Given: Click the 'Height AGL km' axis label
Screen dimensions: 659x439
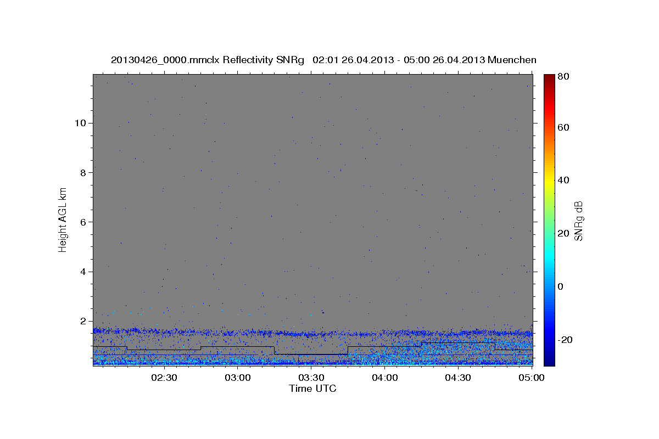Looking at the screenshot, I should tap(63, 219).
